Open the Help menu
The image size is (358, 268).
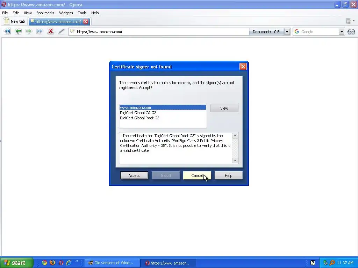click(x=95, y=13)
